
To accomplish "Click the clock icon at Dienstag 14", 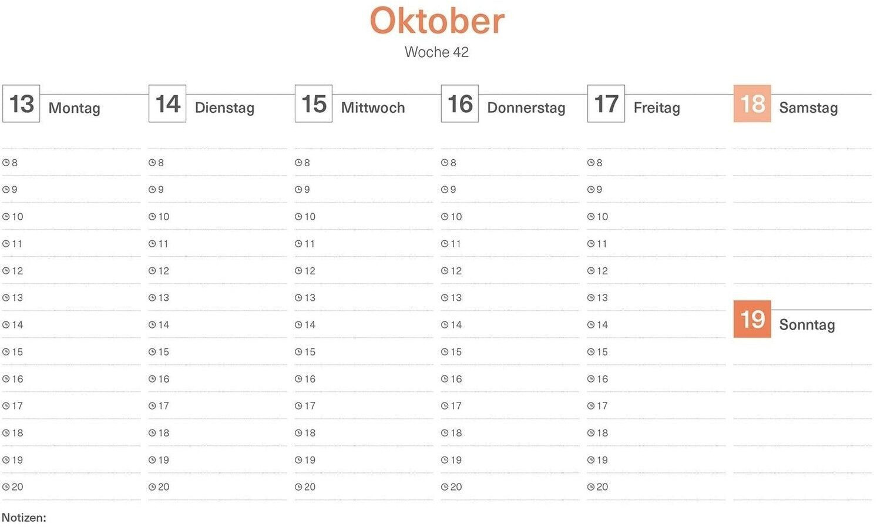I will (152, 325).
